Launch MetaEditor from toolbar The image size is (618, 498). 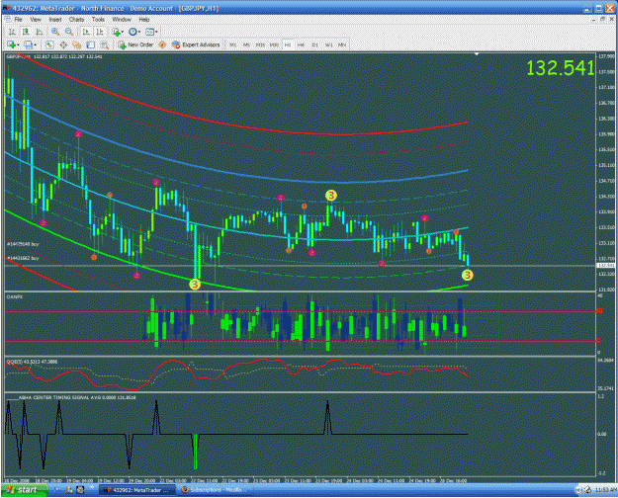[162, 44]
